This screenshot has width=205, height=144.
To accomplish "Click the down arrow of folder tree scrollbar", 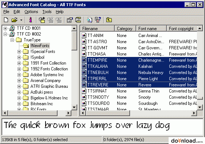I will tap(74, 107).
